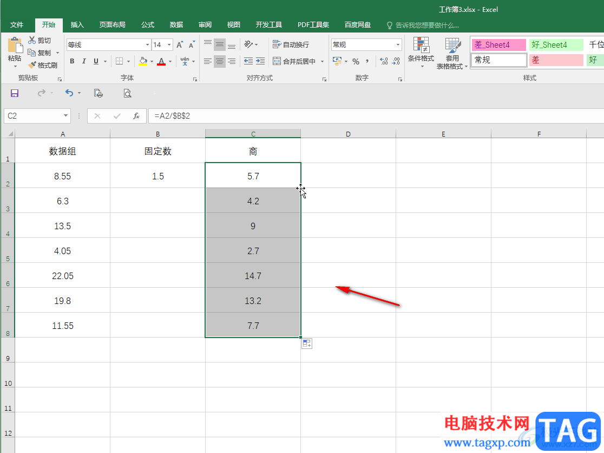
Task: Click the decrease indent icon
Action: coord(248,61)
